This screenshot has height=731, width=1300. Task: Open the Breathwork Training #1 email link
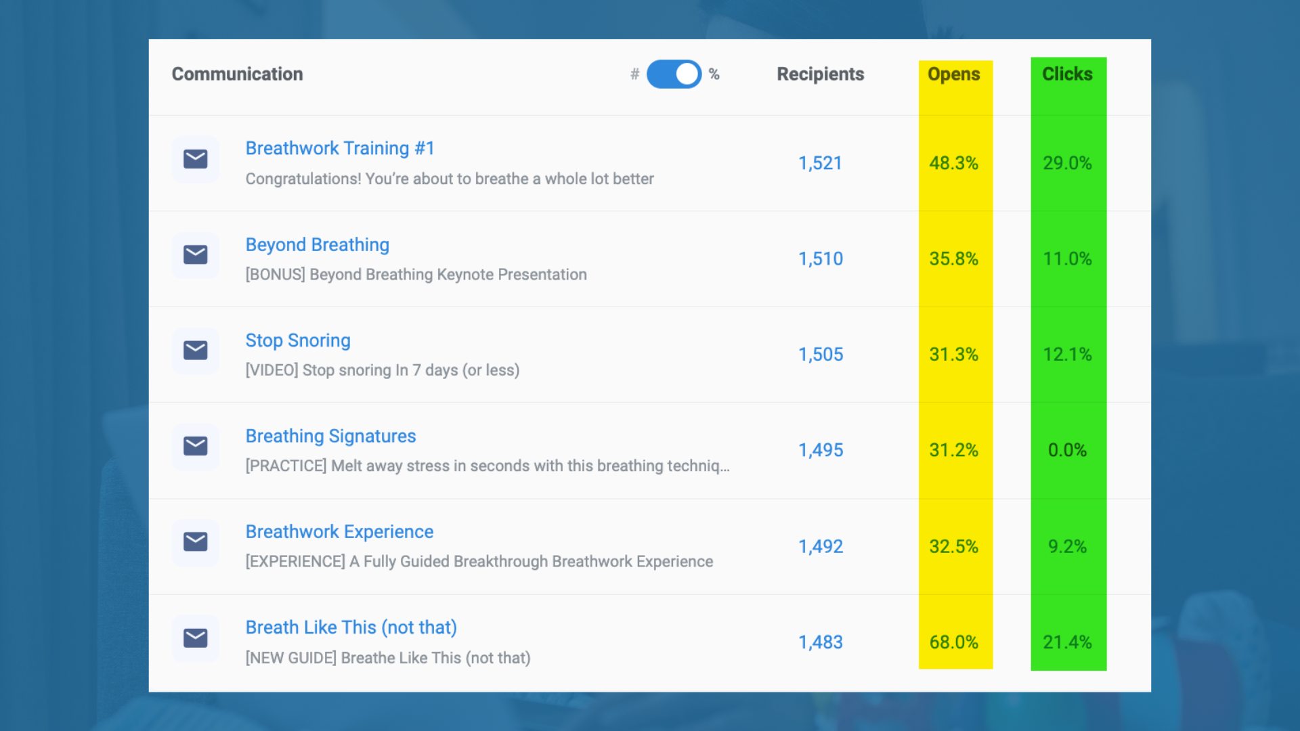point(339,148)
